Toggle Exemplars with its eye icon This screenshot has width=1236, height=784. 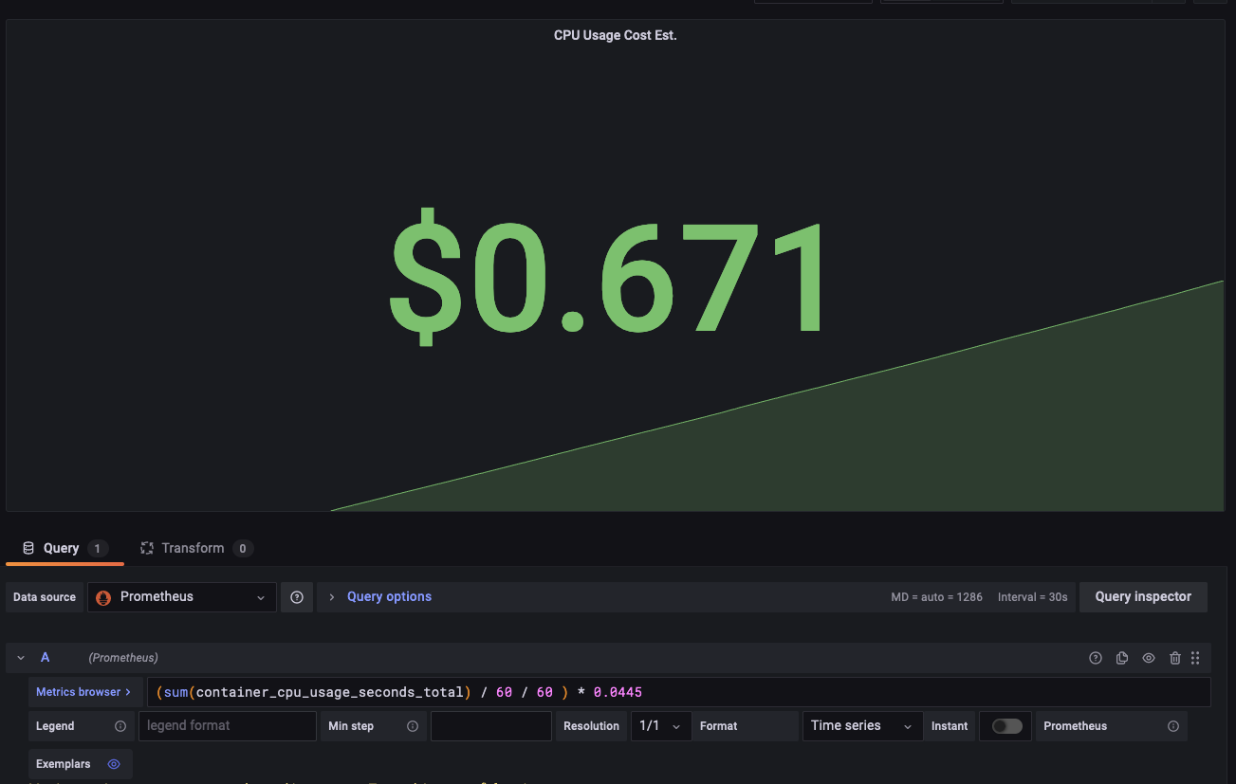point(113,764)
